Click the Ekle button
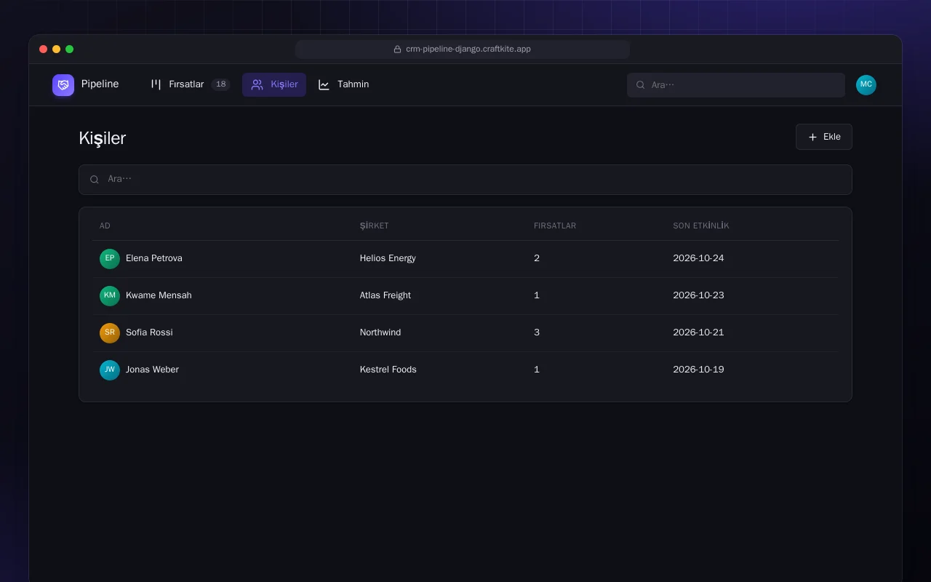This screenshot has width=931, height=582. point(824,137)
